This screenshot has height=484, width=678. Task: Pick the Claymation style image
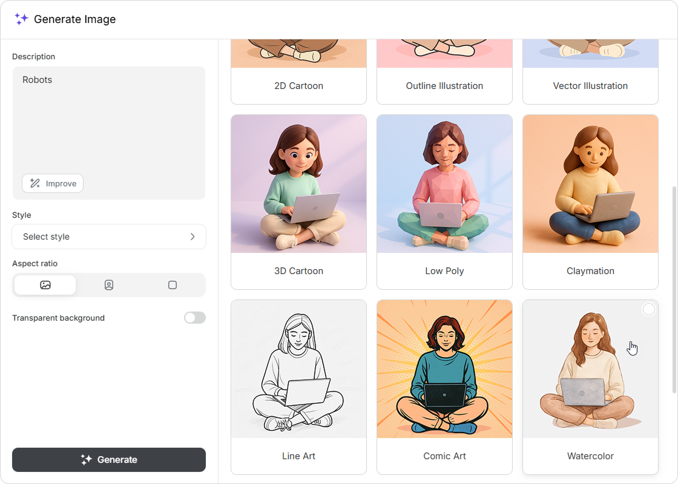(590, 184)
